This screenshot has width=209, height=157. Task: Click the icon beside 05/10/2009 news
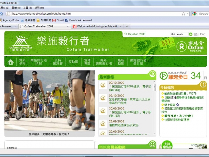pyautogui.click(x=103, y=98)
